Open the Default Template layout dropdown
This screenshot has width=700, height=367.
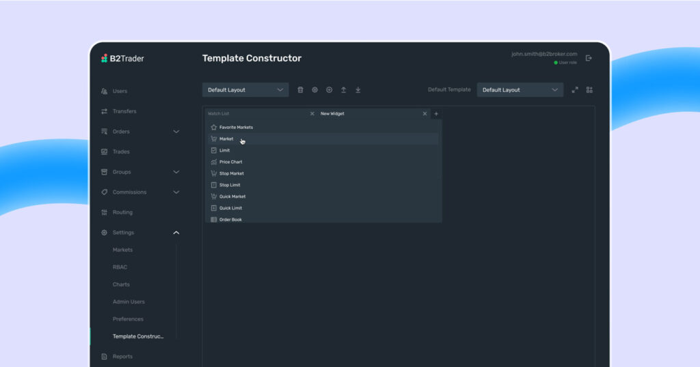pos(520,90)
